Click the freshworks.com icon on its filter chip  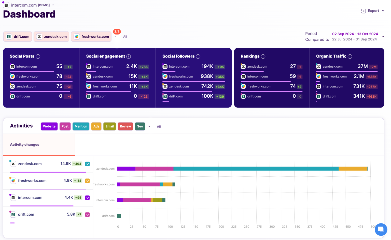[x=76, y=36]
